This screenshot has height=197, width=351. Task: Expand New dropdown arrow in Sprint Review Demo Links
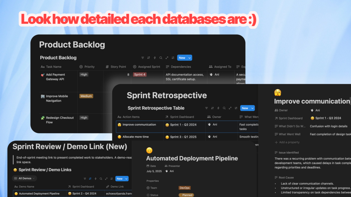[x=126, y=179]
